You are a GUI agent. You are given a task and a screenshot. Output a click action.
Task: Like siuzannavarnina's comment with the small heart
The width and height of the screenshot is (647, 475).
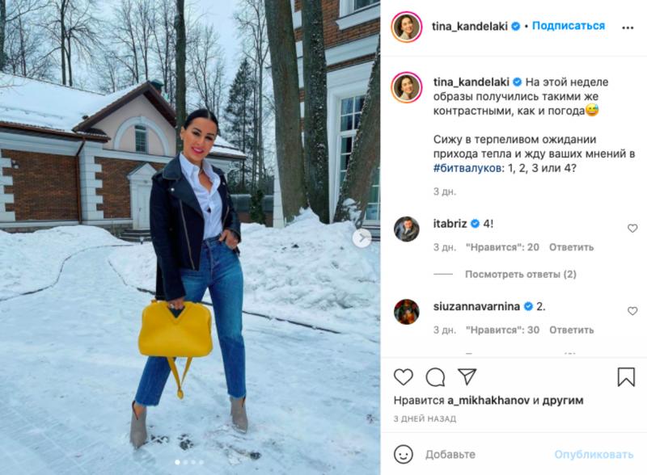pyautogui.click(x=632, y=311)
